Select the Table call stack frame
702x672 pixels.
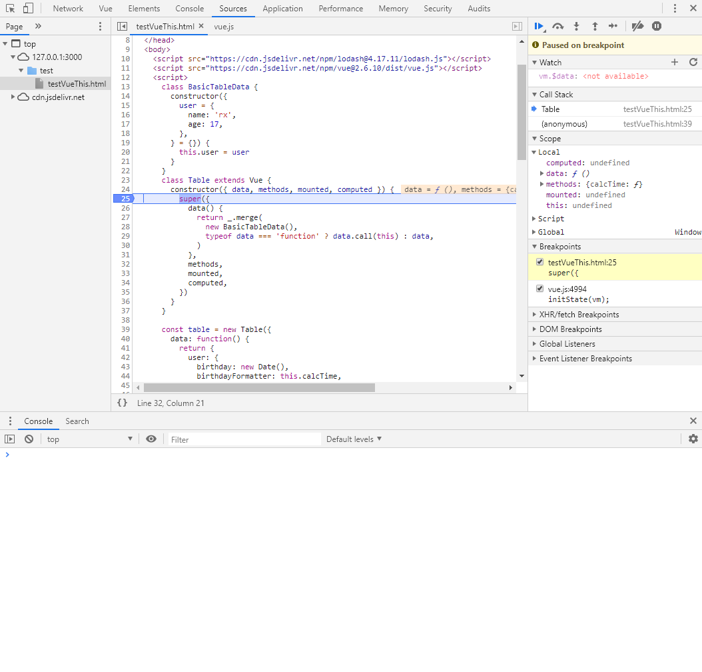pos(615,109)
